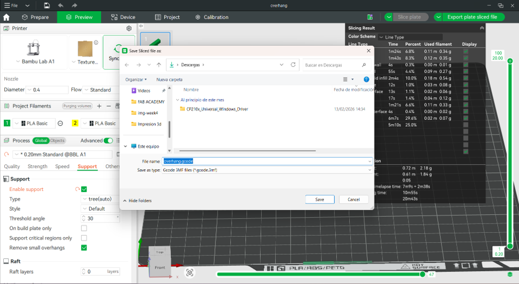
Task: Undo the last action
Action: [60, 5]
